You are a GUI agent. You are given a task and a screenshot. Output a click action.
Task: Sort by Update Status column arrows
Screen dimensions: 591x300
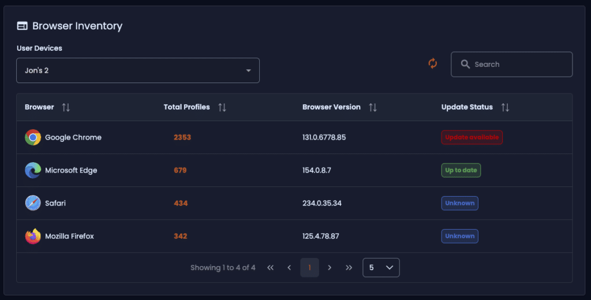[506, 107]
